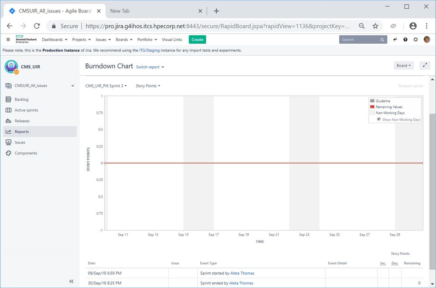This screenshot has height=288, width=436.
Task: Click the browser address bar URL
Action: click(217, 26)
